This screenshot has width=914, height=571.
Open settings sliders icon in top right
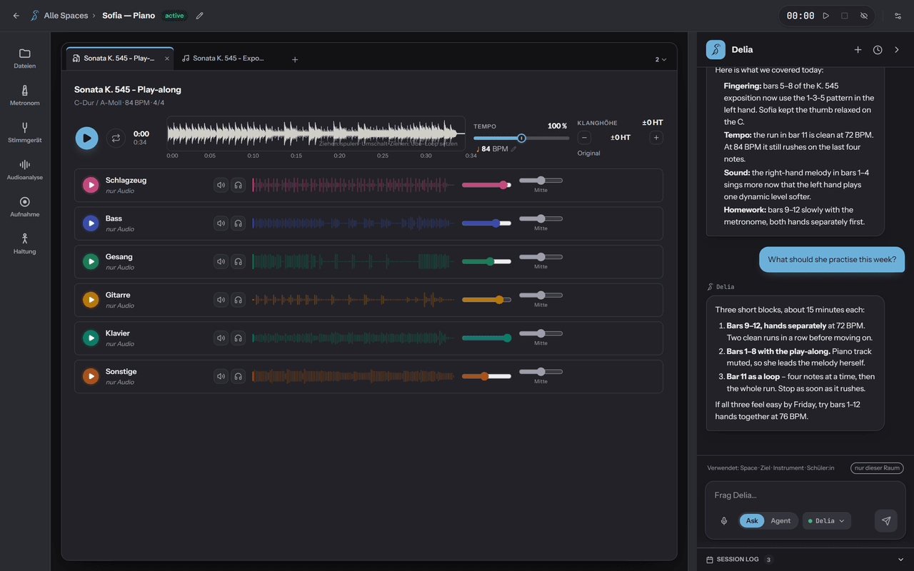(x=898, y=16)
